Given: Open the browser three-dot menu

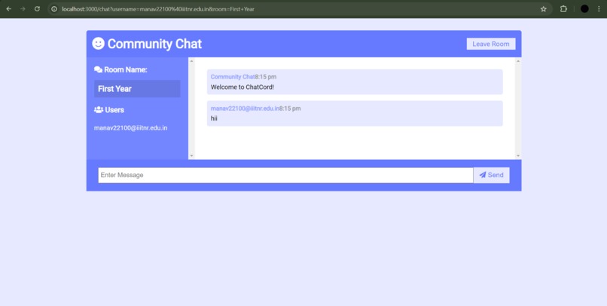Looking at the screenshot, I should (x=599, y=9).
